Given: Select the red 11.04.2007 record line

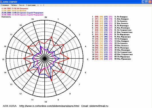Looking at the screenshot, I should (x=15, y=9).
